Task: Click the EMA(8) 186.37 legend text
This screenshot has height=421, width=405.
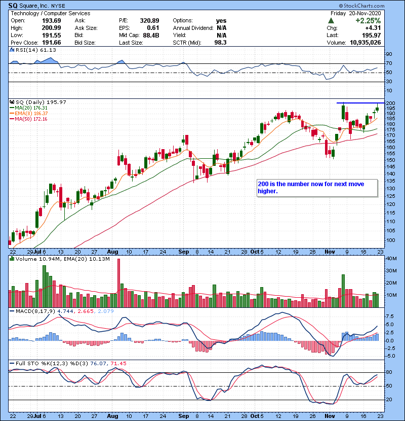Action: (x=31, y=114)
